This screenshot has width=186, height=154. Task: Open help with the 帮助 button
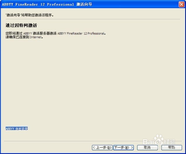pos(172,148)
